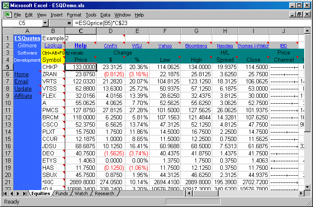Click the Excel workbook icon in menu bar

(7, 14)
